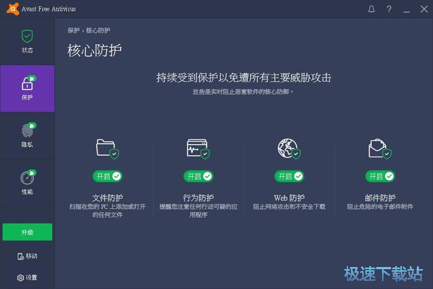Click the 文件防护 folder shield icon
The image size is (433, 289).
[x=107, y=149]
